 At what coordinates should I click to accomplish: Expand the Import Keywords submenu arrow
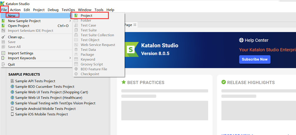pyautogui.click(x=70, y=58)
